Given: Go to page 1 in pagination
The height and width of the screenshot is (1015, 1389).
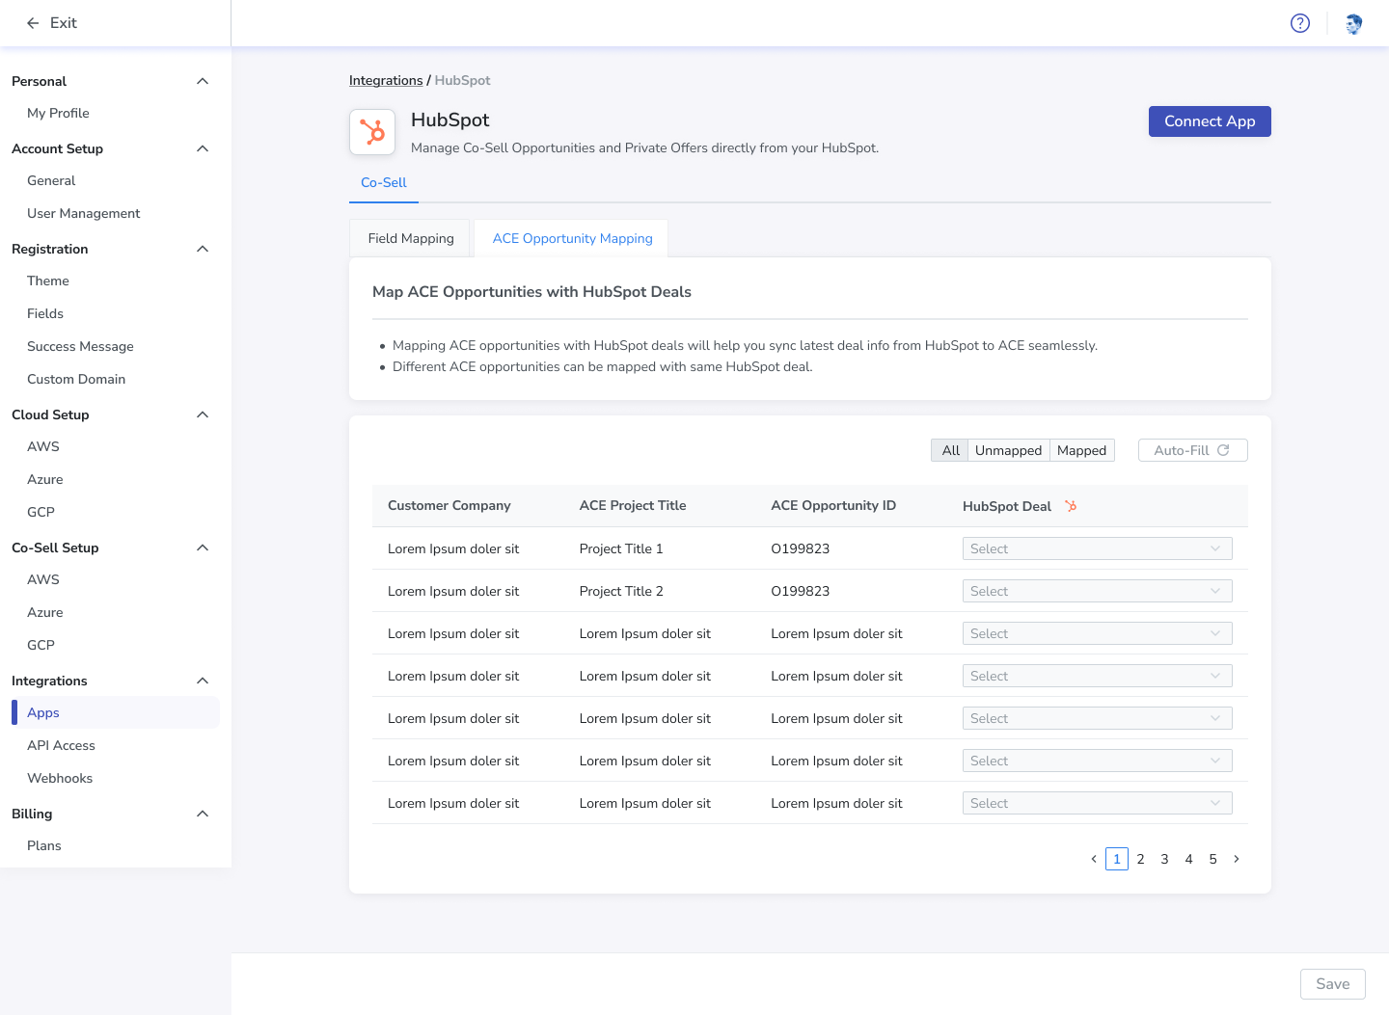Looking at the screenshot, I should click(x=1117, y=859).
